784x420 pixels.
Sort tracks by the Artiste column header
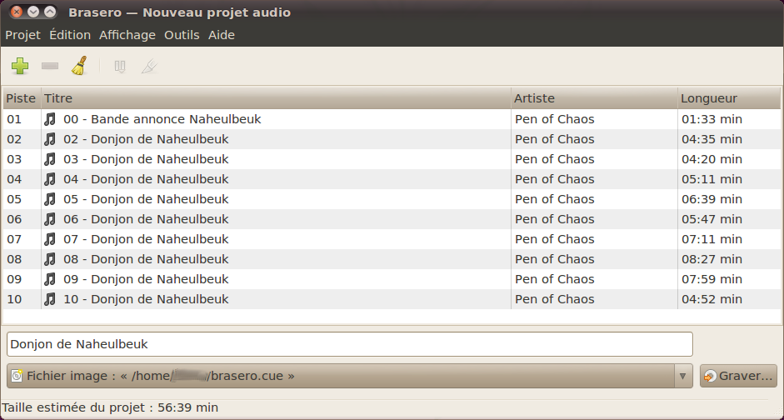coord(593,98)
